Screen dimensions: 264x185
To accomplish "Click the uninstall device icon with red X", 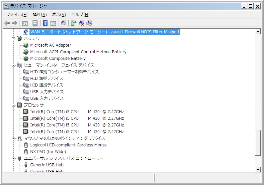I will 81,23.
